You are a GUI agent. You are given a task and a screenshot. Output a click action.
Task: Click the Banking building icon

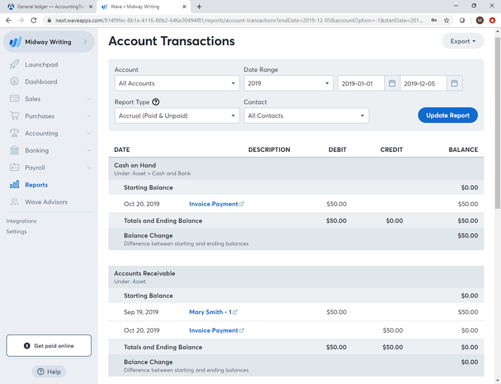[15, 150]
